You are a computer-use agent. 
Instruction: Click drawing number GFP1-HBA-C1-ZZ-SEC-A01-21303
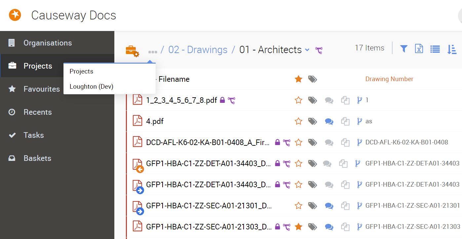coord(412,226)
